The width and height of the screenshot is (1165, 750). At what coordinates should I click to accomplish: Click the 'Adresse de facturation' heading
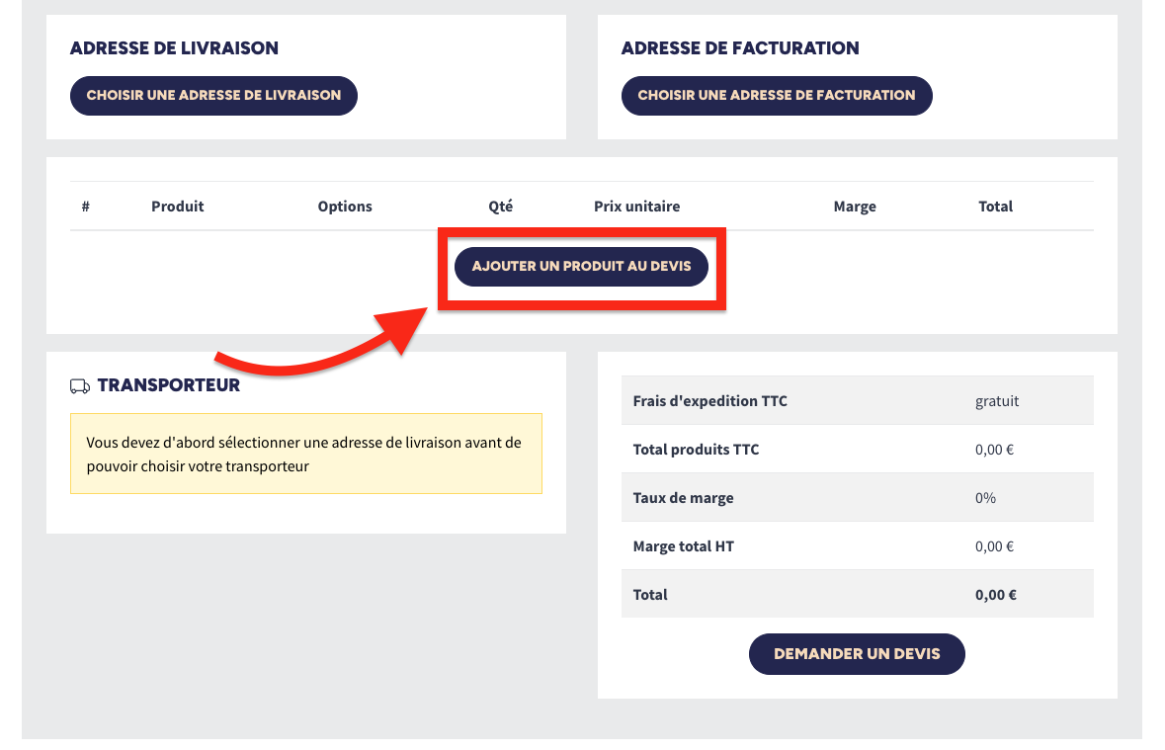(x=740, y=47)
